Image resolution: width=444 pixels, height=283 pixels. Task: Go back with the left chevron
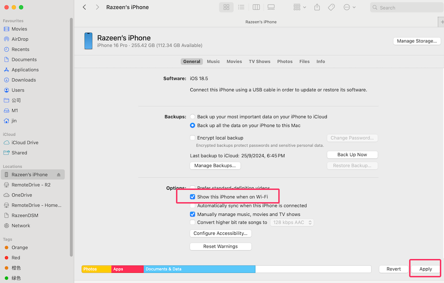[84, 7]
